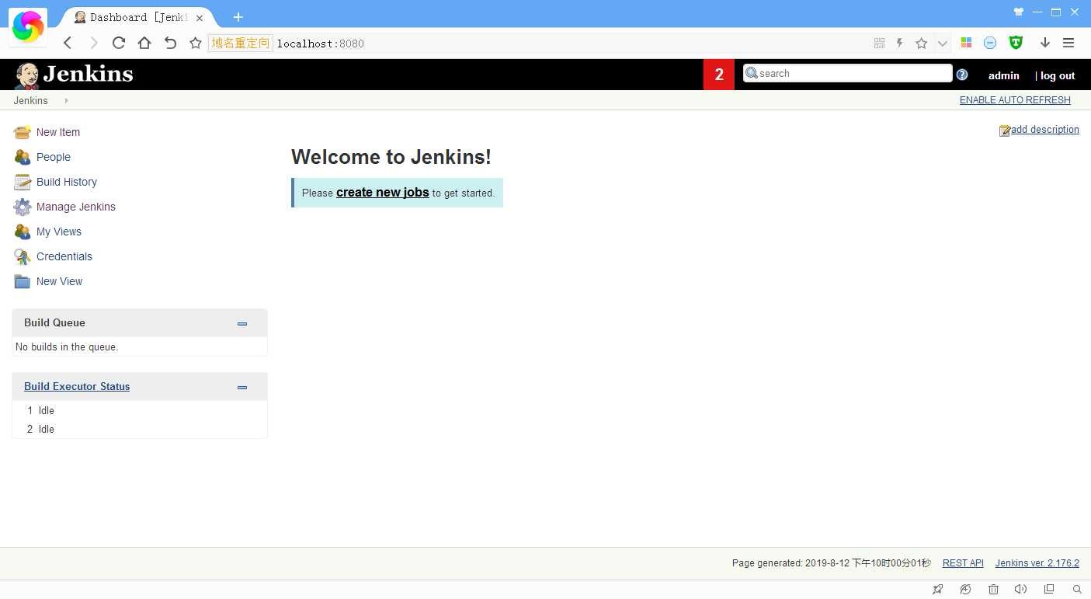Open Credentials sidebar link
The width and height of the screenshot is (1091, 599).
(64, 256)
